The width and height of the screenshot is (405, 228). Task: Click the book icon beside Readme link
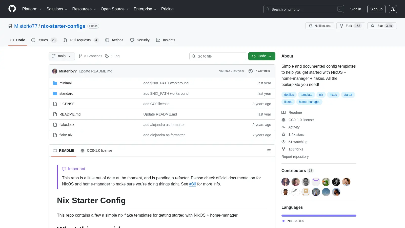tap(283, 112)
